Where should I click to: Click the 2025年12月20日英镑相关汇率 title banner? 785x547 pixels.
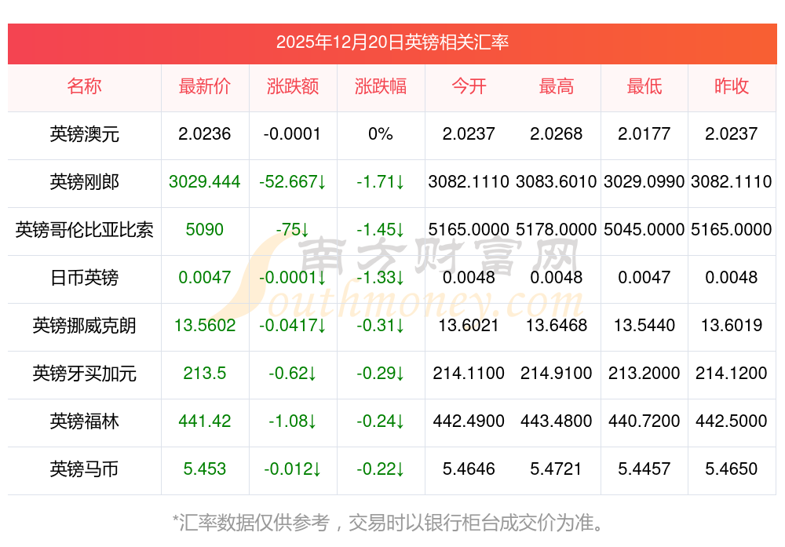tap(392, 42)
